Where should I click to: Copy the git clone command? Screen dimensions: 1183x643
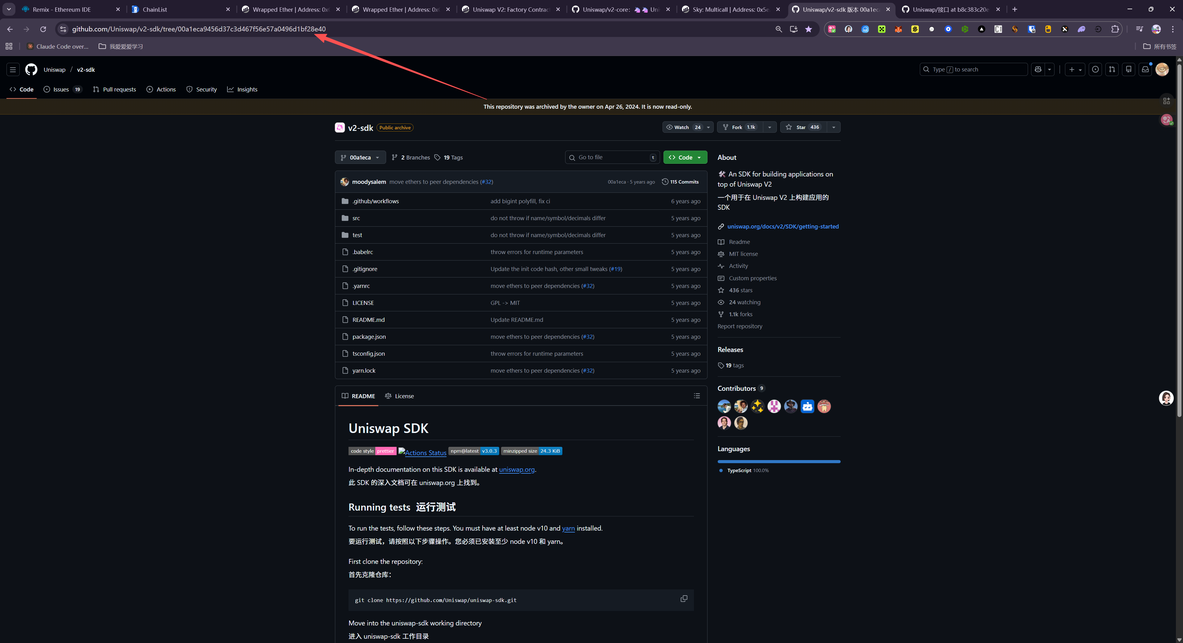tap(683, 598)
